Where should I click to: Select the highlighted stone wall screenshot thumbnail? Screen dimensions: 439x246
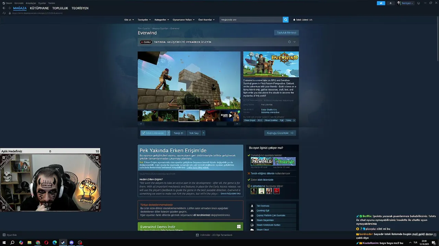(x=189, y=116)
